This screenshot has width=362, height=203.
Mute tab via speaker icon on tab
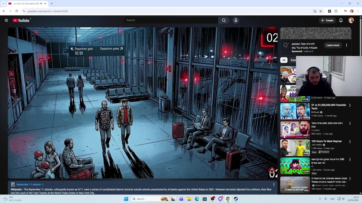tap(41, 4)
